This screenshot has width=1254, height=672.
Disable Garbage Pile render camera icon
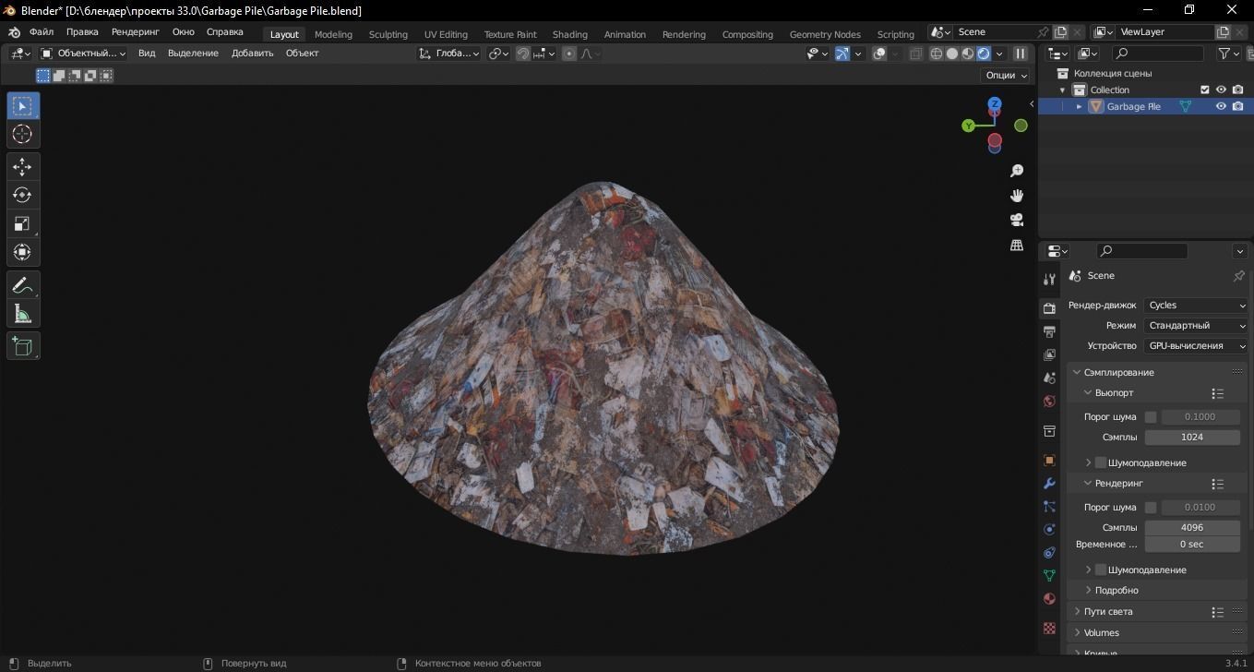pyautogui.click(x=1237, y=106)
